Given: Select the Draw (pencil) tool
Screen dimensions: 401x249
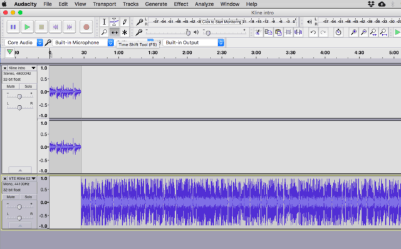Looking at the screenshot, I should pos(125,23).
